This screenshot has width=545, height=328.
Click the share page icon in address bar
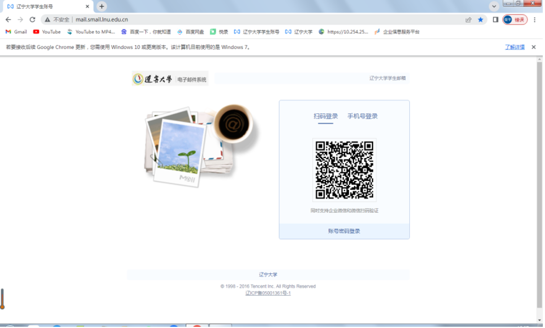click(468, 20)
